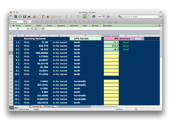171x128 pixels.
Task: Click the Align Right icon
Action: (x=60, y=22)
